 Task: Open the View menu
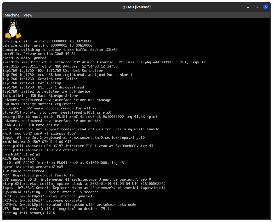[28, 15]
